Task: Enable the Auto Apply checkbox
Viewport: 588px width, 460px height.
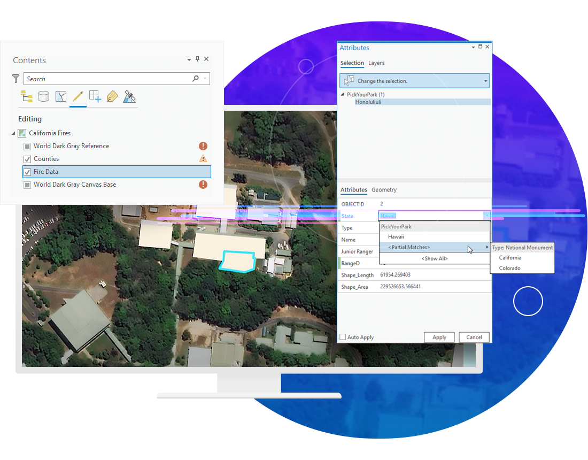Action: 342,337
